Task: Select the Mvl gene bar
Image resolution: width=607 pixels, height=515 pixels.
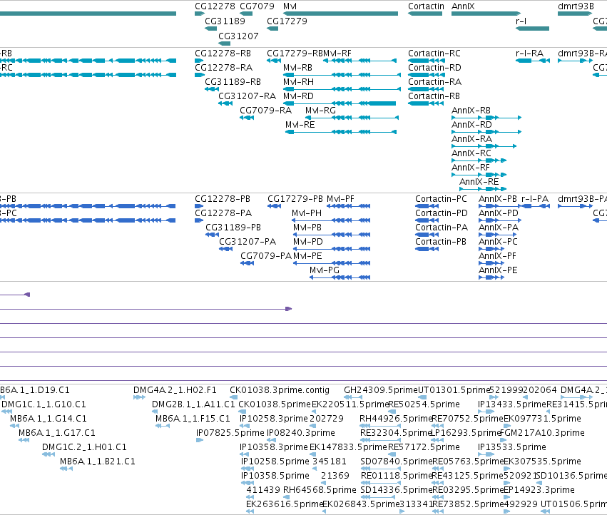Action: tap(340, 14)
